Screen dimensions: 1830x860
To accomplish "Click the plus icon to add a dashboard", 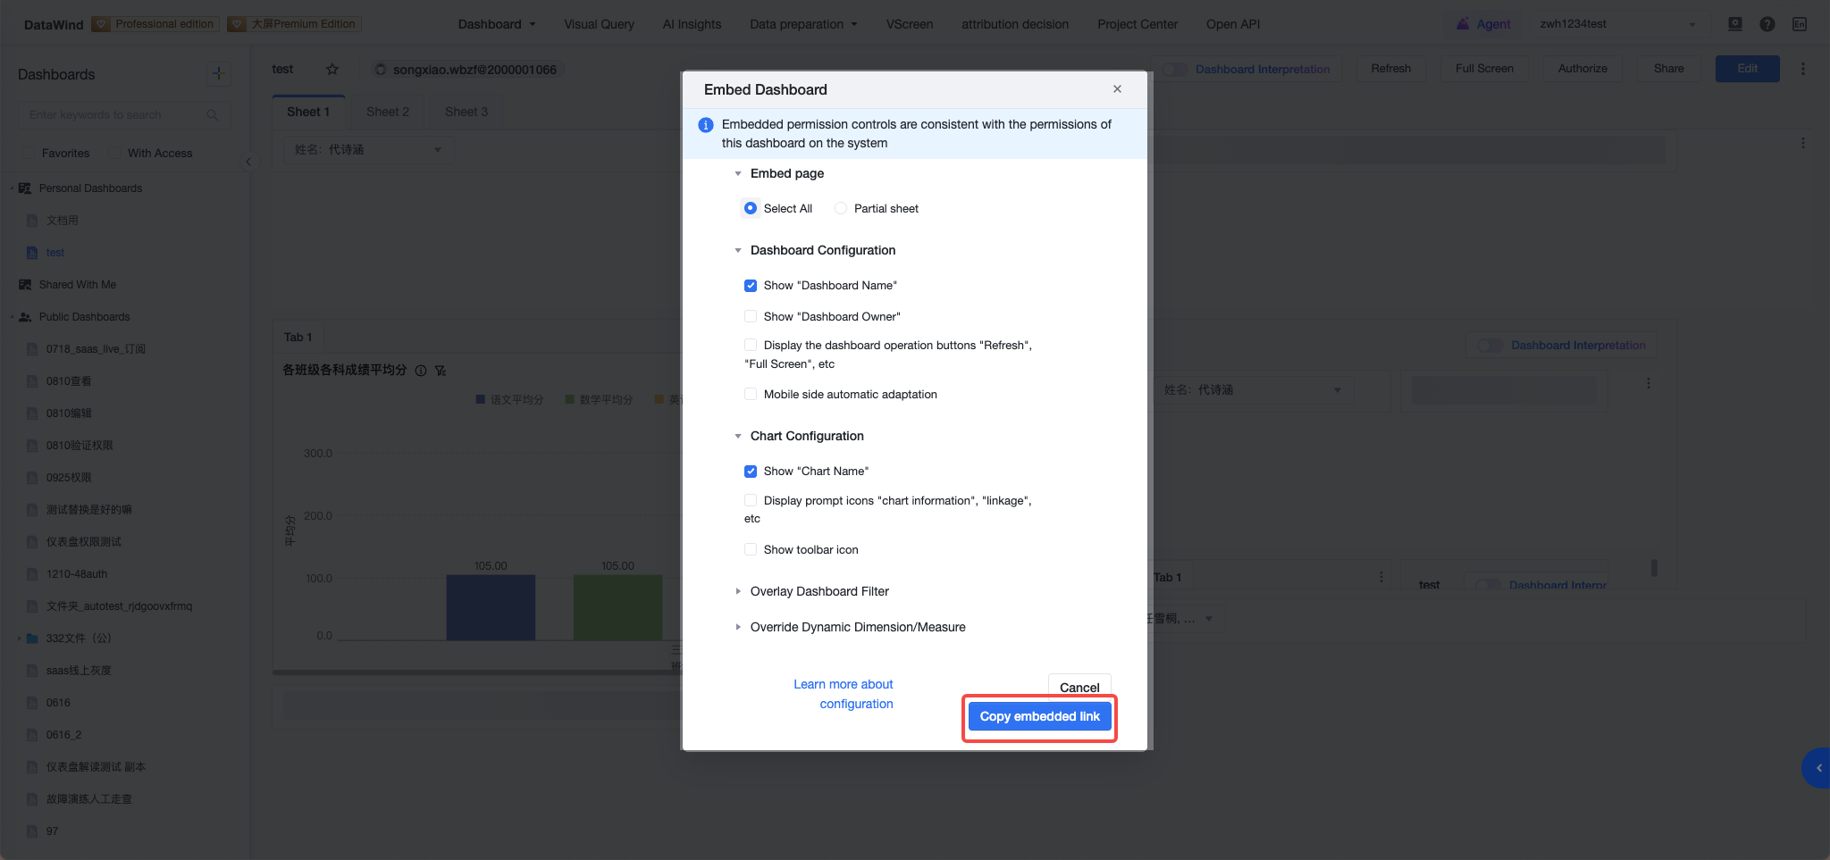I will click(218, 73).
